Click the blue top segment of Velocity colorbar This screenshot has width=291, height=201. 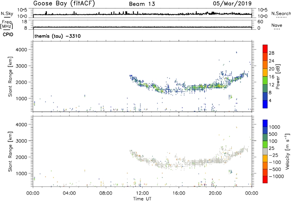tap(265, 123)
